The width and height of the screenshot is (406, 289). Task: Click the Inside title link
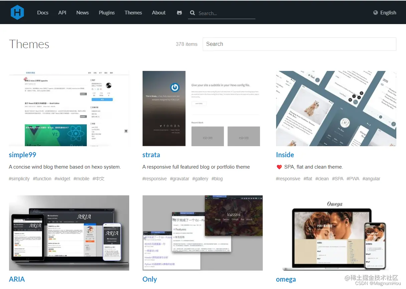pos(285,155)
